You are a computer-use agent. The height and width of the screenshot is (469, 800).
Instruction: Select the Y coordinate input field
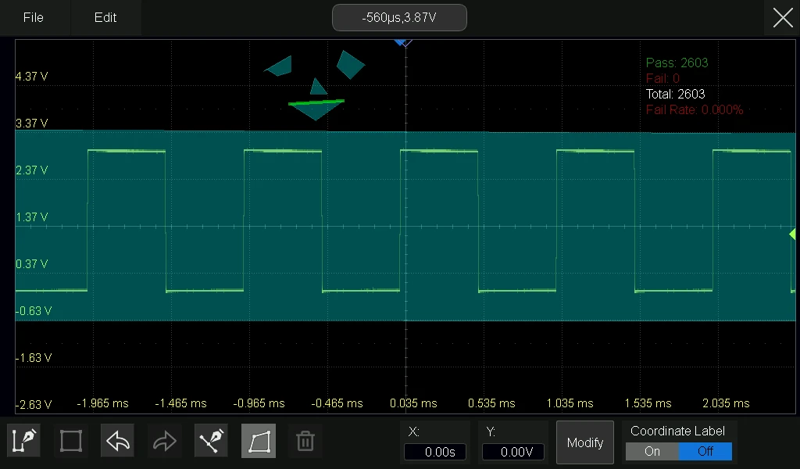click(x=513, y=452)
